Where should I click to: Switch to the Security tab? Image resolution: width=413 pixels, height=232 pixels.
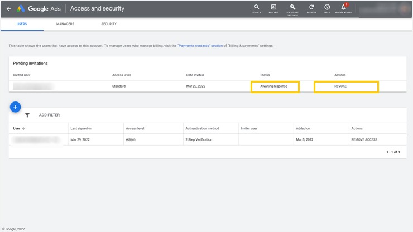[x=109, y=24]
